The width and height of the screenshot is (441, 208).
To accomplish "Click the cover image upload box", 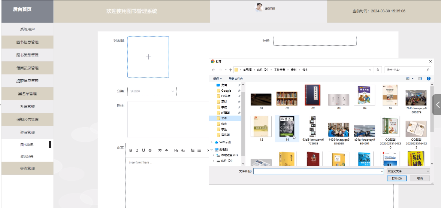I will (x=148, y=57).
